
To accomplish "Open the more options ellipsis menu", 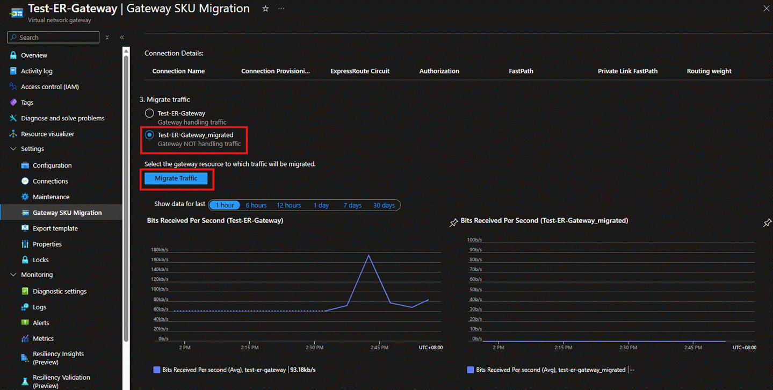I will point(281,9).
